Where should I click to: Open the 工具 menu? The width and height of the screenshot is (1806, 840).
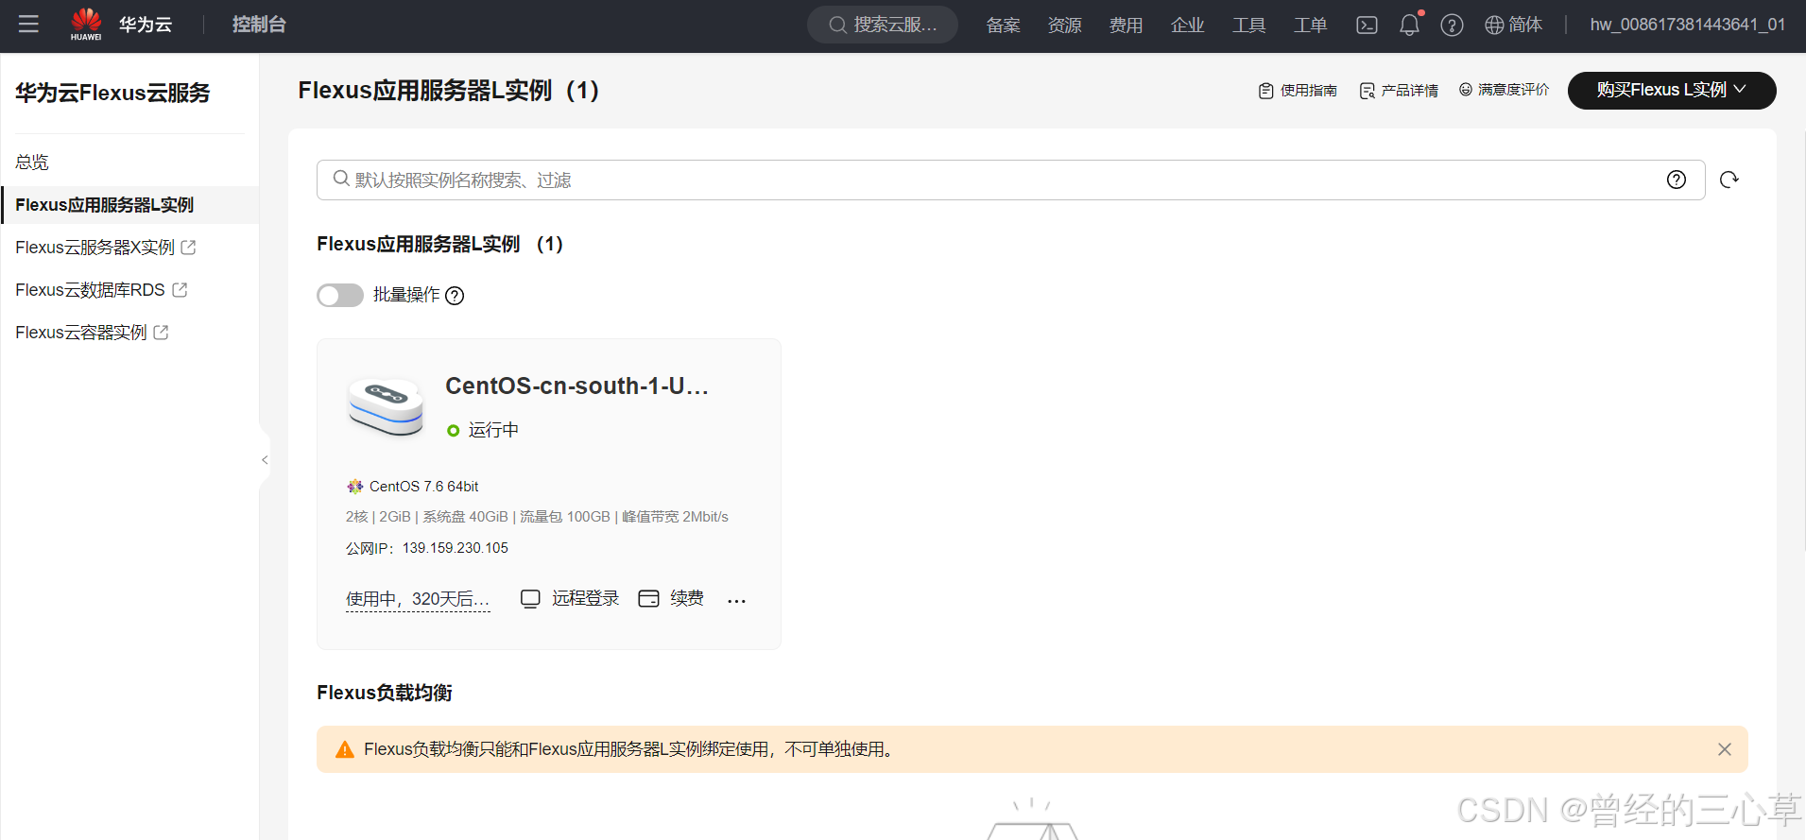click(1248, 26)
